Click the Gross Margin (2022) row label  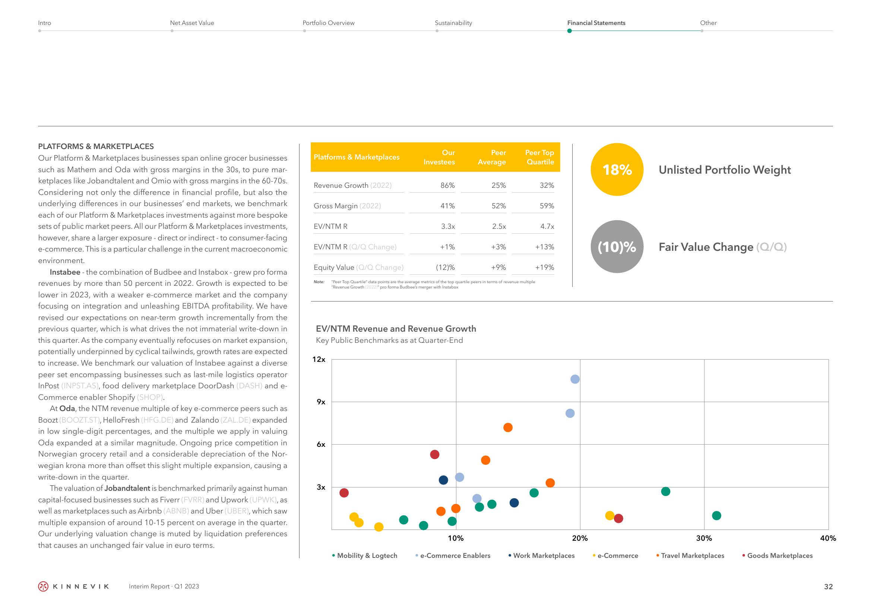point(347,206)
